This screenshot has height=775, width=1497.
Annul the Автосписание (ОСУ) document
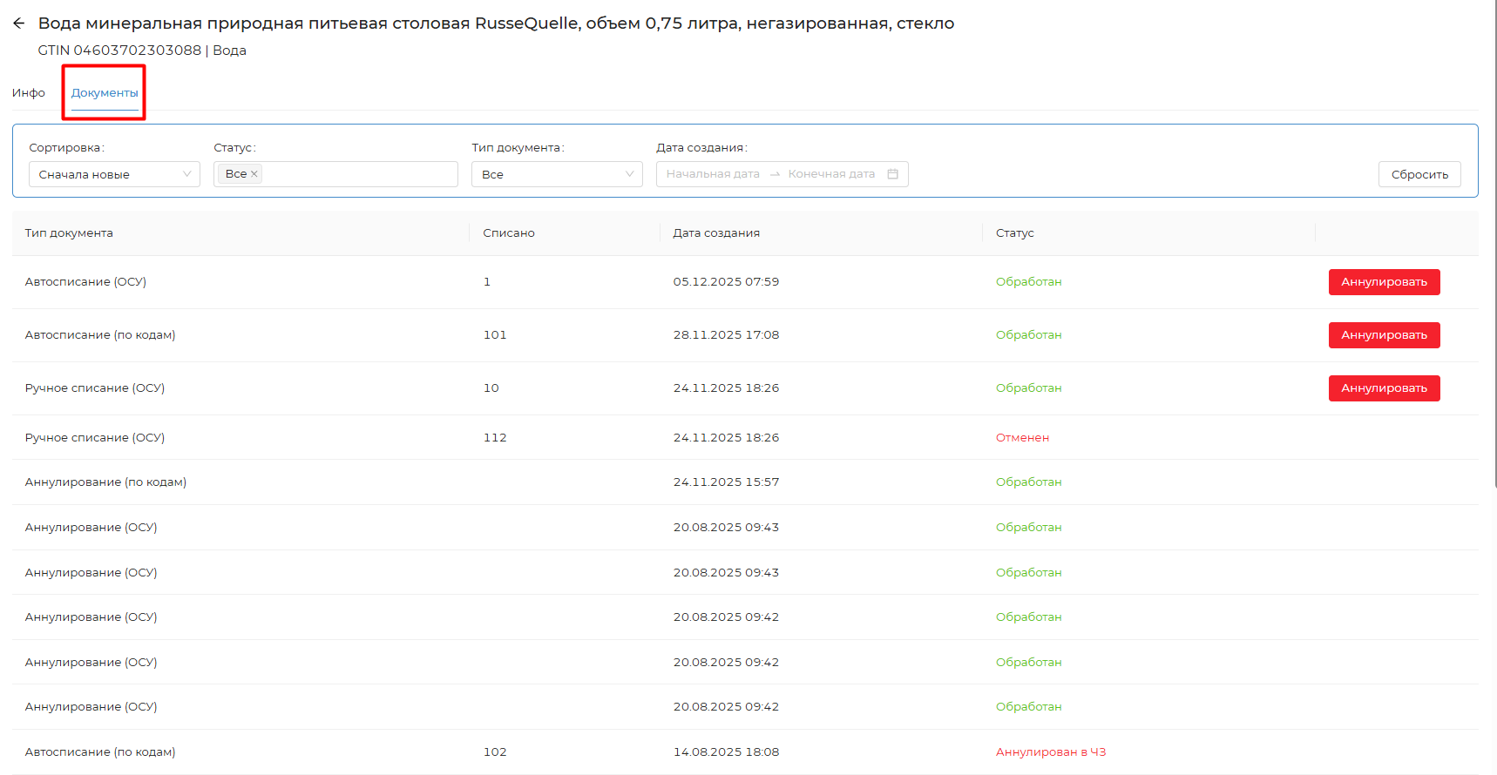point(1383,282)
